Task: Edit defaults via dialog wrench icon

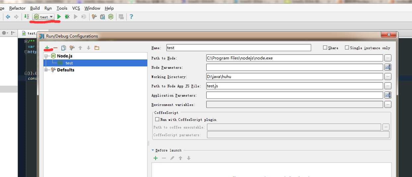Action: (72, 48)
